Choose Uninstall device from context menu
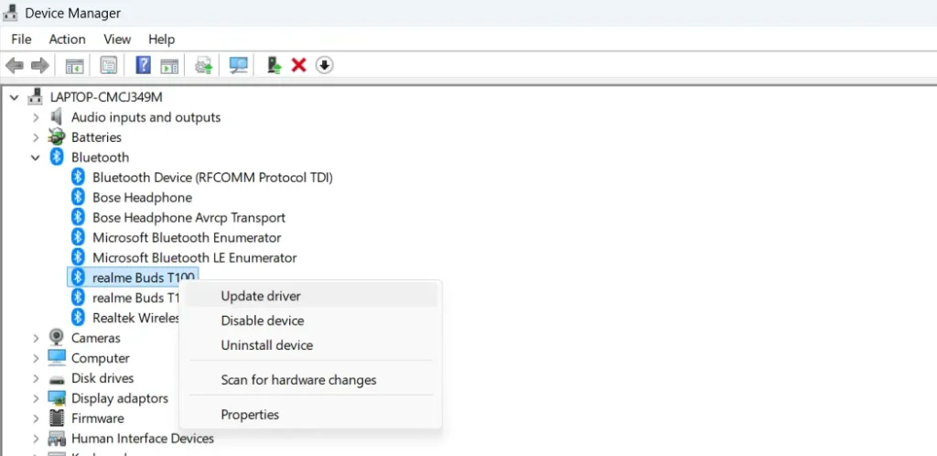The height and width of the screenshot is (456, 937). [311, 345]
